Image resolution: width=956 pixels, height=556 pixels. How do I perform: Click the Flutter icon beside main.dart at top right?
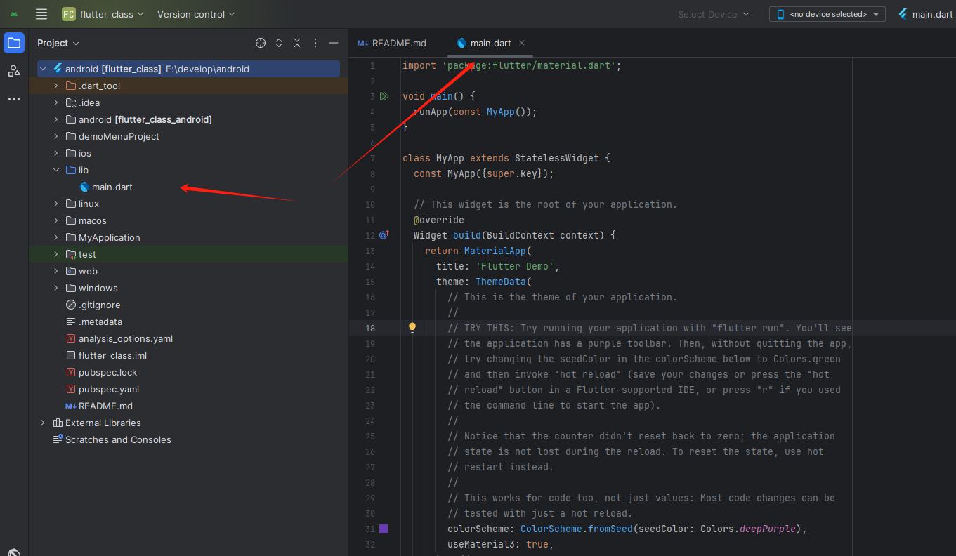[x=903, y=14]
